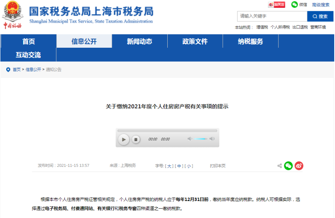Select hot word 增值税

pos(262,27)
